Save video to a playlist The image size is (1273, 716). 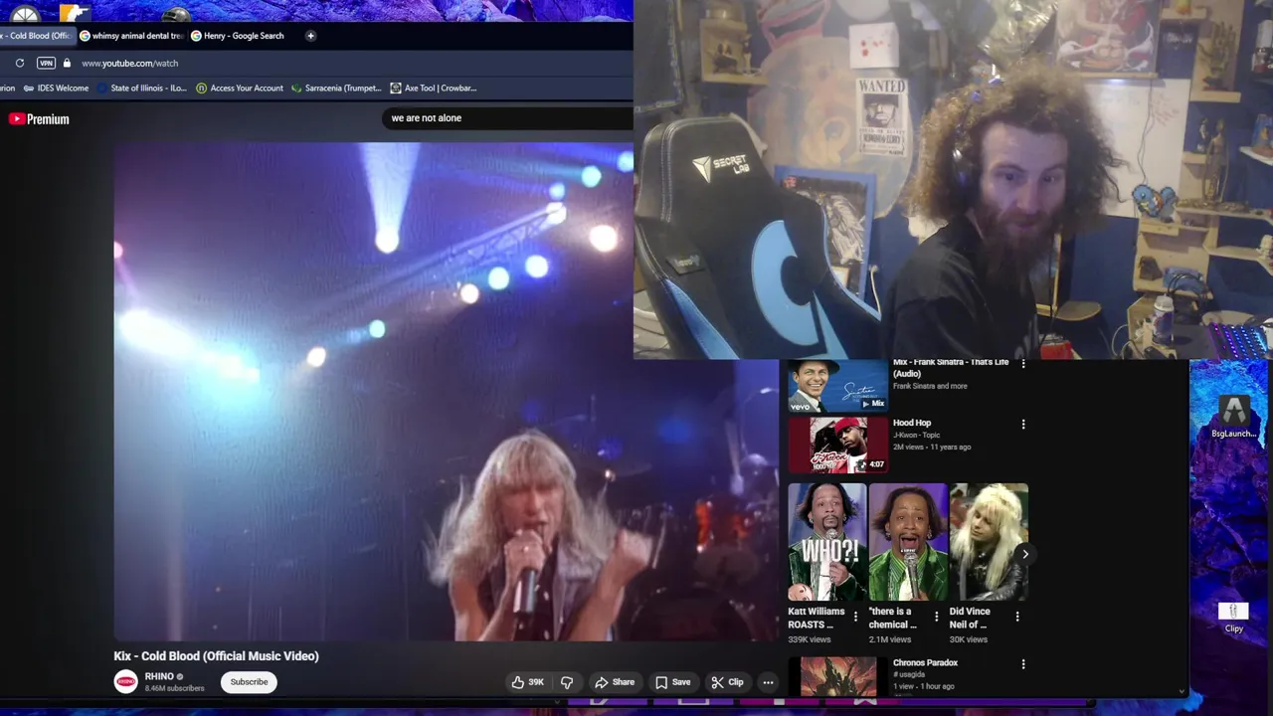[x=673, y=682]
